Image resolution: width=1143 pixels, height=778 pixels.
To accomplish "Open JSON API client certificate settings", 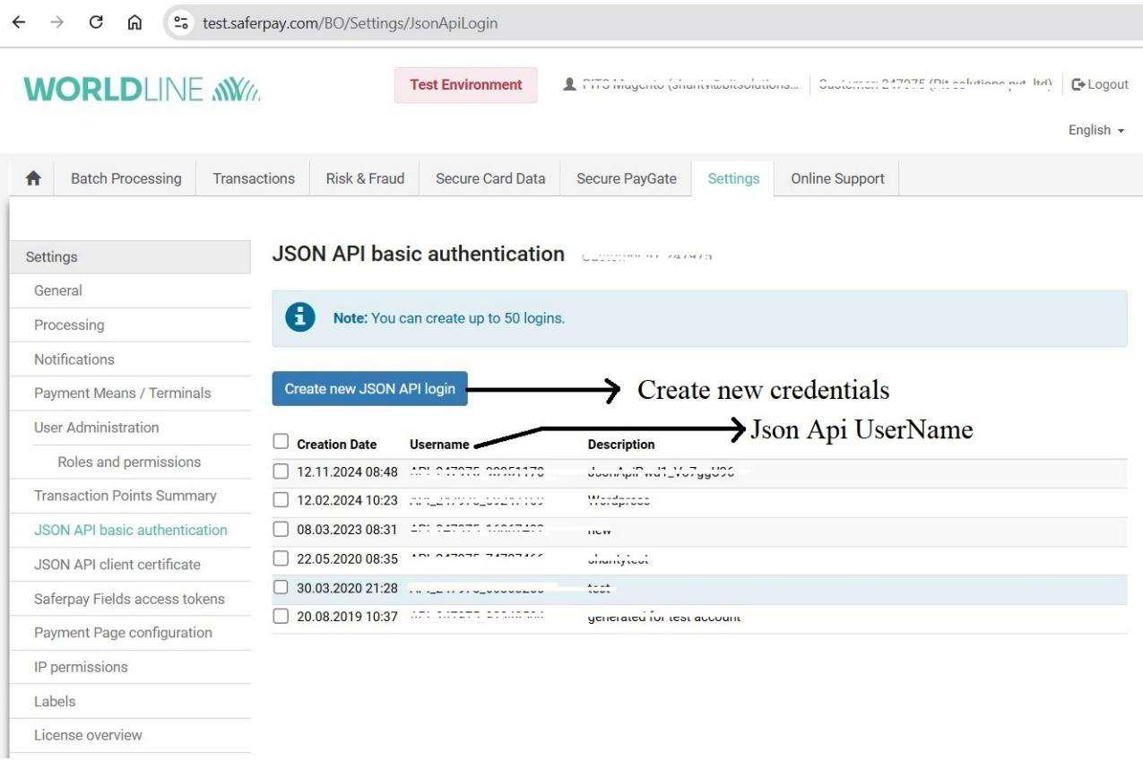I will [x=117, y=565].
